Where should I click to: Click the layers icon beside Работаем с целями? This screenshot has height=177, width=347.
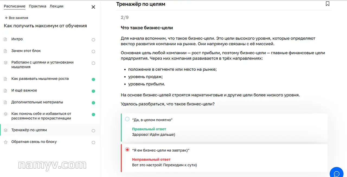pos(6,62)
